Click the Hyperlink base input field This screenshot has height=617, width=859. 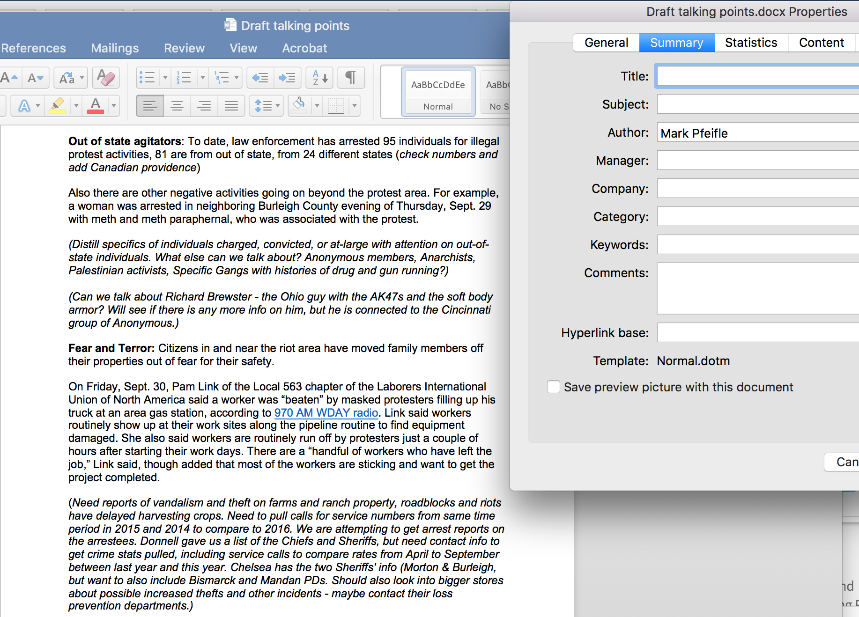(758, 332)
